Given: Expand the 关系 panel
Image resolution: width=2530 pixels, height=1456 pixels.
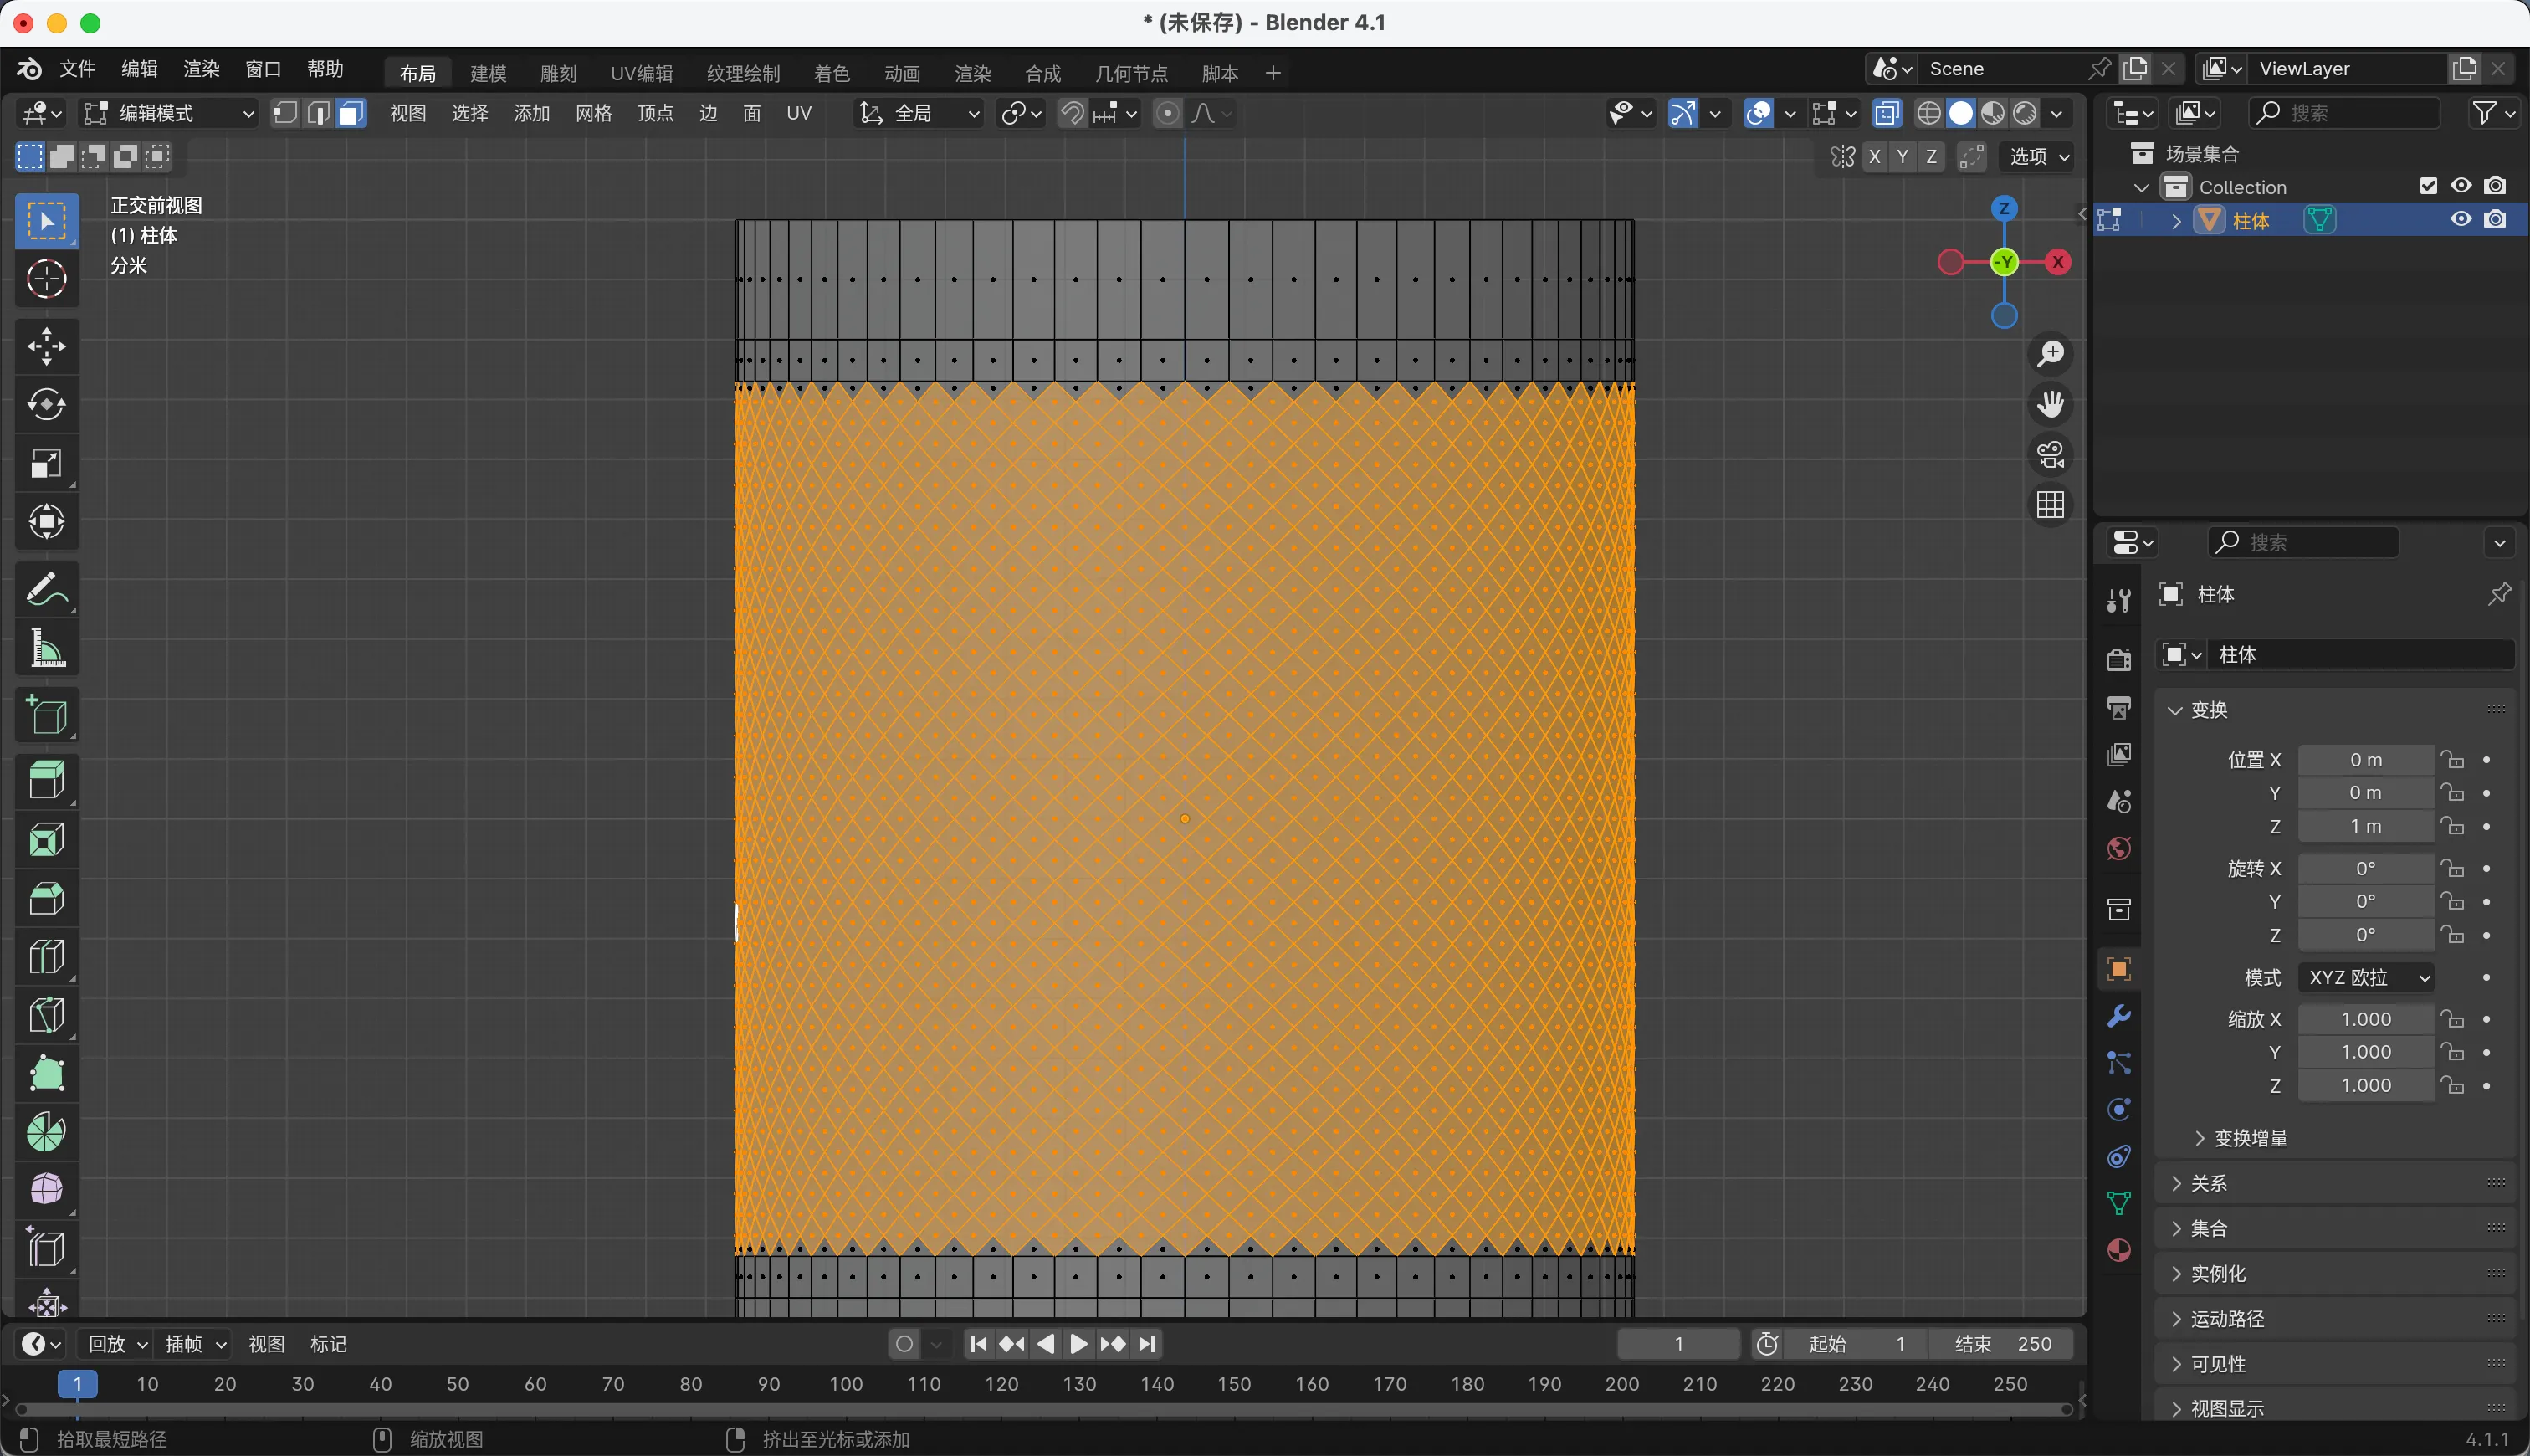Looking at the screenshot, I should click(x=2208, y=1183).
